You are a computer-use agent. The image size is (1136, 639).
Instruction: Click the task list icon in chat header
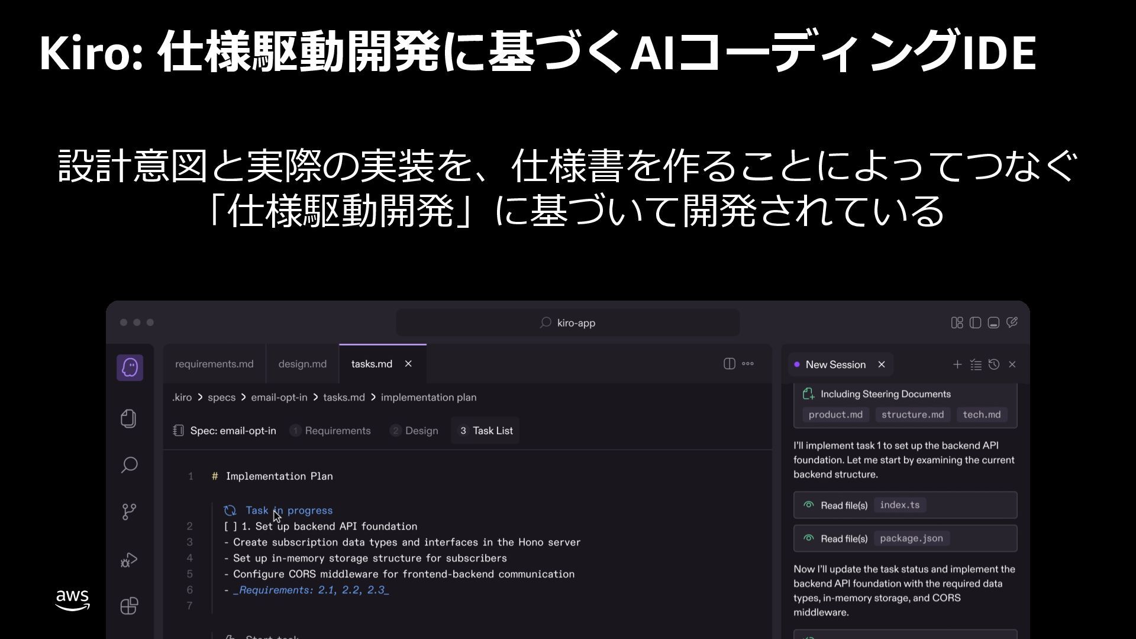[x=976, y=364]
